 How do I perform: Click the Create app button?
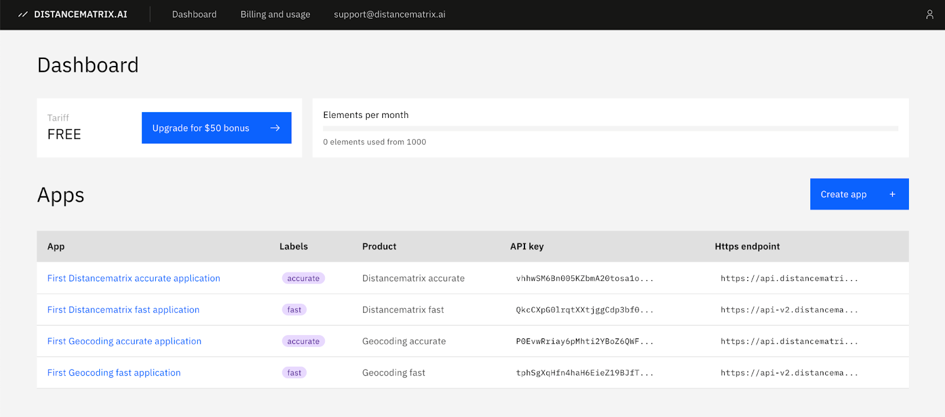coord(843,194)
